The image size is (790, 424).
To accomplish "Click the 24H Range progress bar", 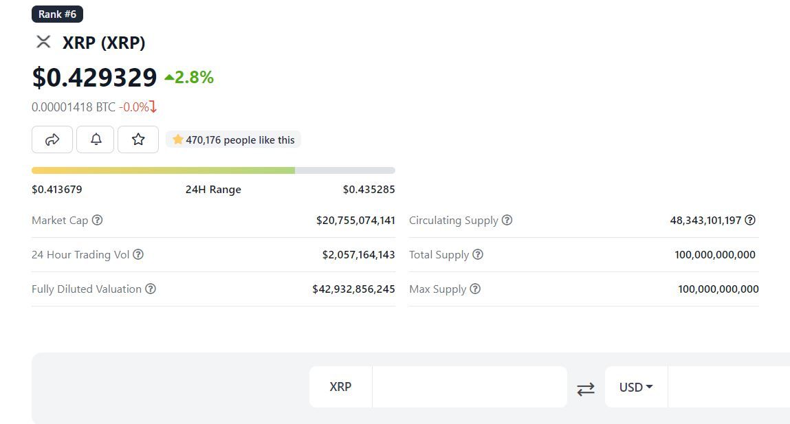I will tap(213, 170).
